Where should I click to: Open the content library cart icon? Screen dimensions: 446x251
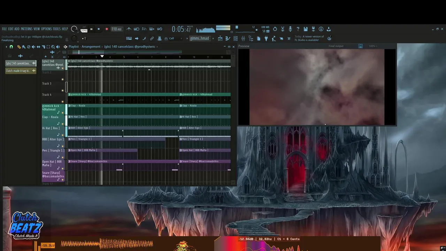point(289,38)
